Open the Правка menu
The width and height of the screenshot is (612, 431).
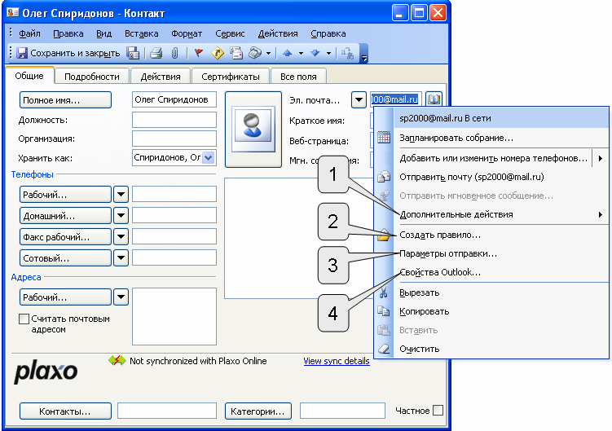click(68, 33)
